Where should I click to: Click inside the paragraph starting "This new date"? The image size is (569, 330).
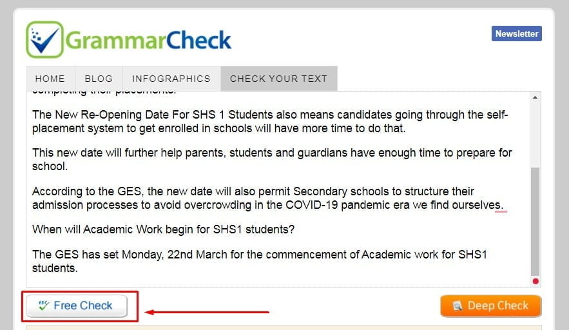point(272,159)
